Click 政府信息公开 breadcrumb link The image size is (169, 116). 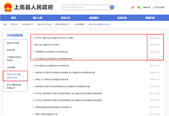[x=28, y=24]
